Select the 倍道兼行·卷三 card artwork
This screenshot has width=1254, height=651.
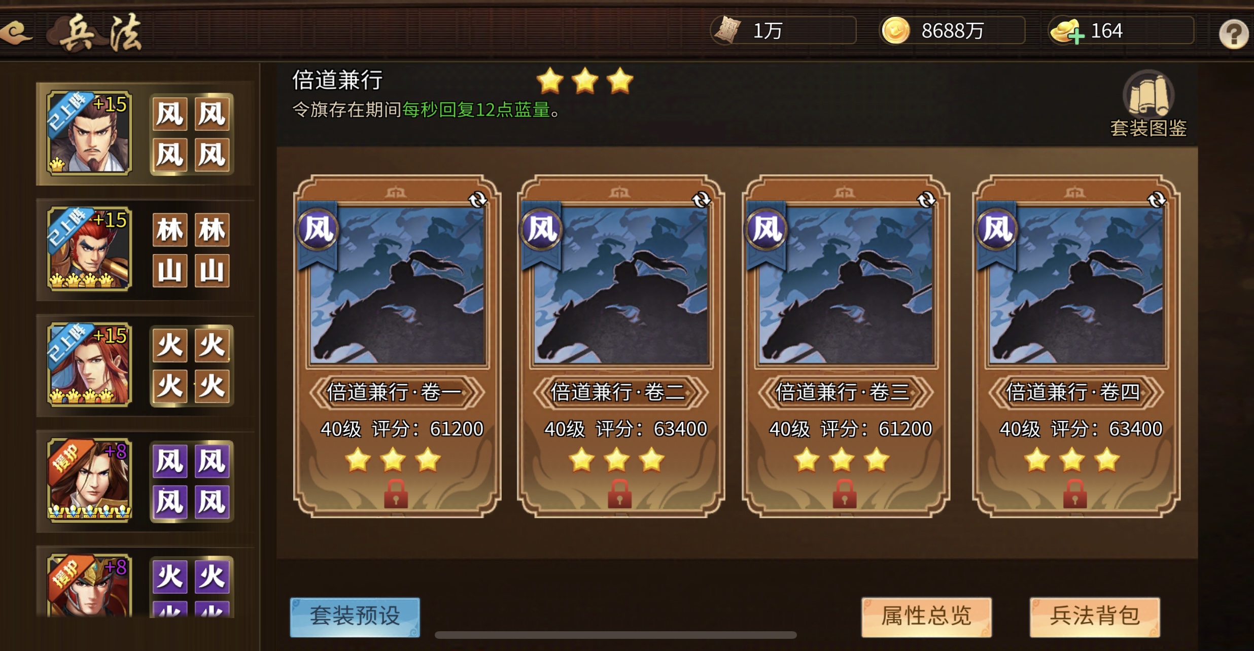(845, 285)
